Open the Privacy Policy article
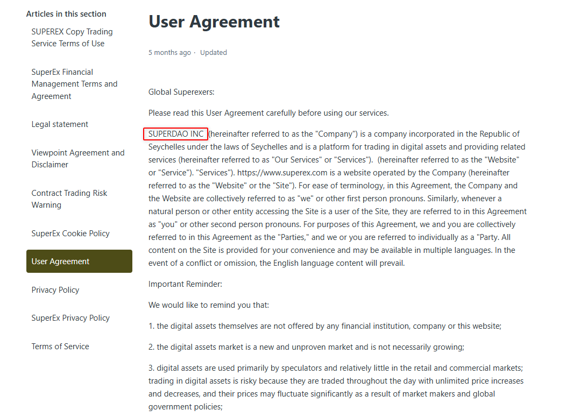This screenshot has width=566, height=417. (x=55, y=290)
